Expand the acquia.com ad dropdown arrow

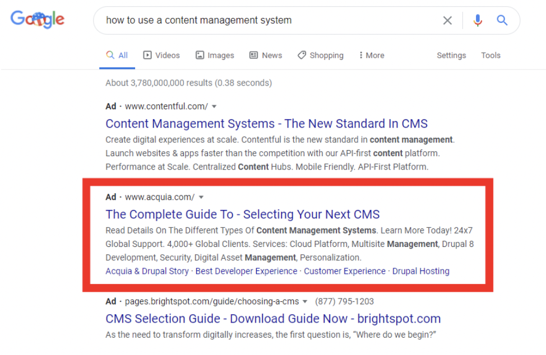click(x=201, y=197)
